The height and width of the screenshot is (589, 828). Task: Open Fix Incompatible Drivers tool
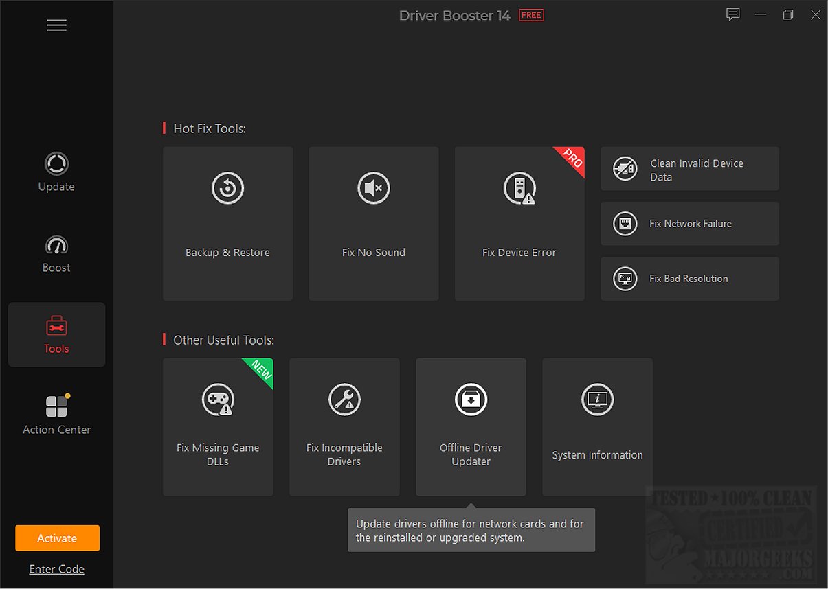[344, 427]
